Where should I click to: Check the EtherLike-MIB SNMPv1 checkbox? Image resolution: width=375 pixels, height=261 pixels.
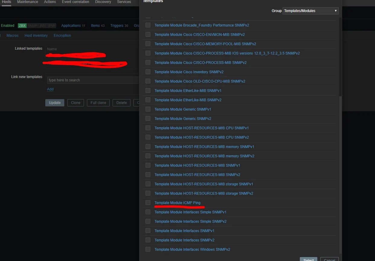(148, 90)
